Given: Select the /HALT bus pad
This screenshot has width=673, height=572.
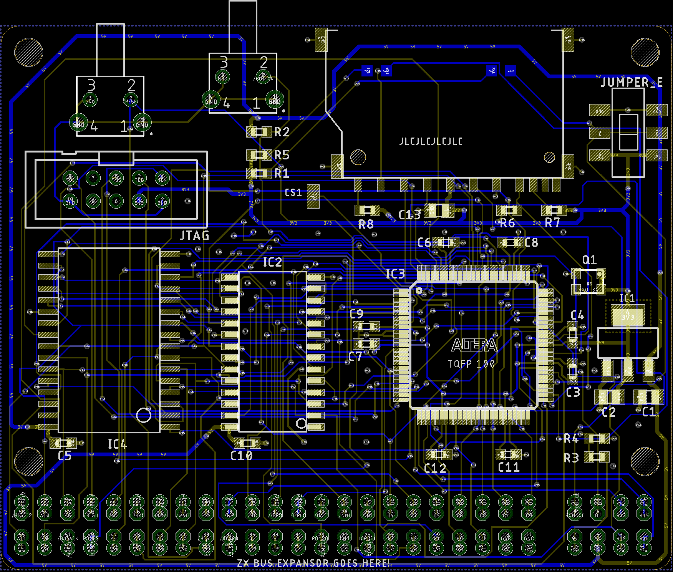Looking at the screenshot, I should pos(322,513).
